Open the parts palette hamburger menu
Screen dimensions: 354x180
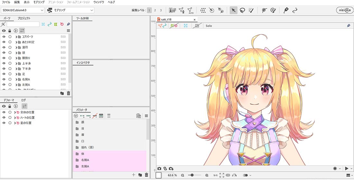[x=69, y=31]
